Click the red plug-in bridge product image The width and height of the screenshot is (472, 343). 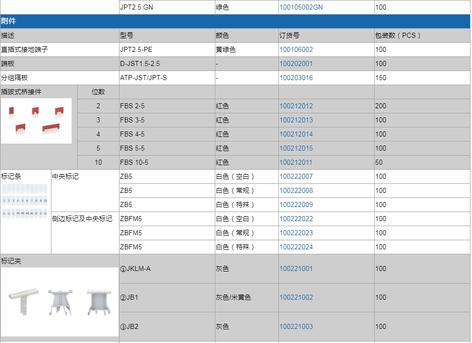[x=36, y=121]
